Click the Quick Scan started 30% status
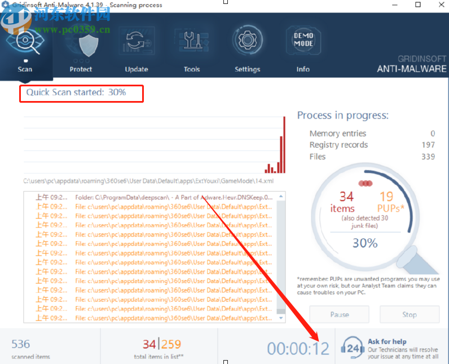 [x=76, y=92]
